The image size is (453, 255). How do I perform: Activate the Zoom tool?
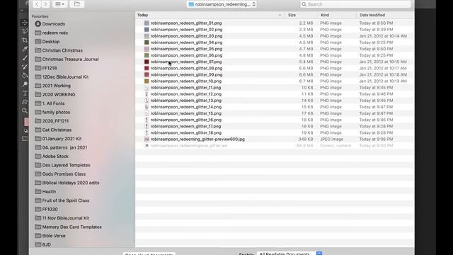(25, 110)
